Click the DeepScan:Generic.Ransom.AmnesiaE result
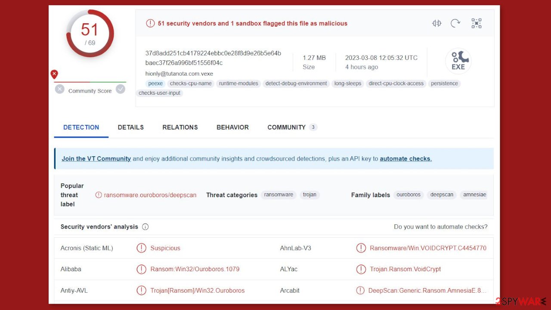Viewport: 551px width, 310px height. point(427,291)
